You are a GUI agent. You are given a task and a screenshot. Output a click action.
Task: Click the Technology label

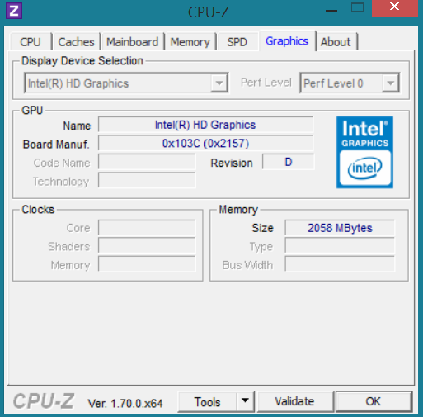point(61,182)
